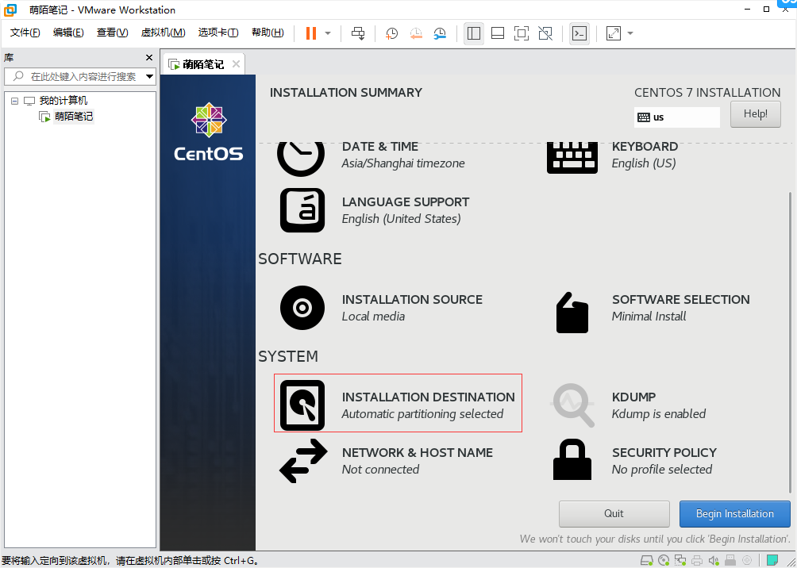Toggle the thumbnail bar view icon
797x568 pixels.
click(x=498, y=33)
